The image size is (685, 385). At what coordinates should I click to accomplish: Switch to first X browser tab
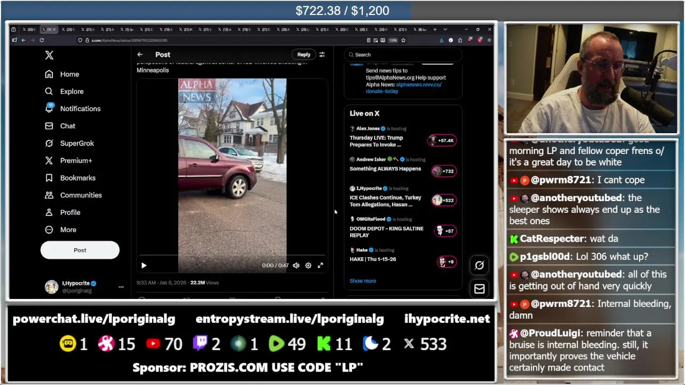[29, 29]
